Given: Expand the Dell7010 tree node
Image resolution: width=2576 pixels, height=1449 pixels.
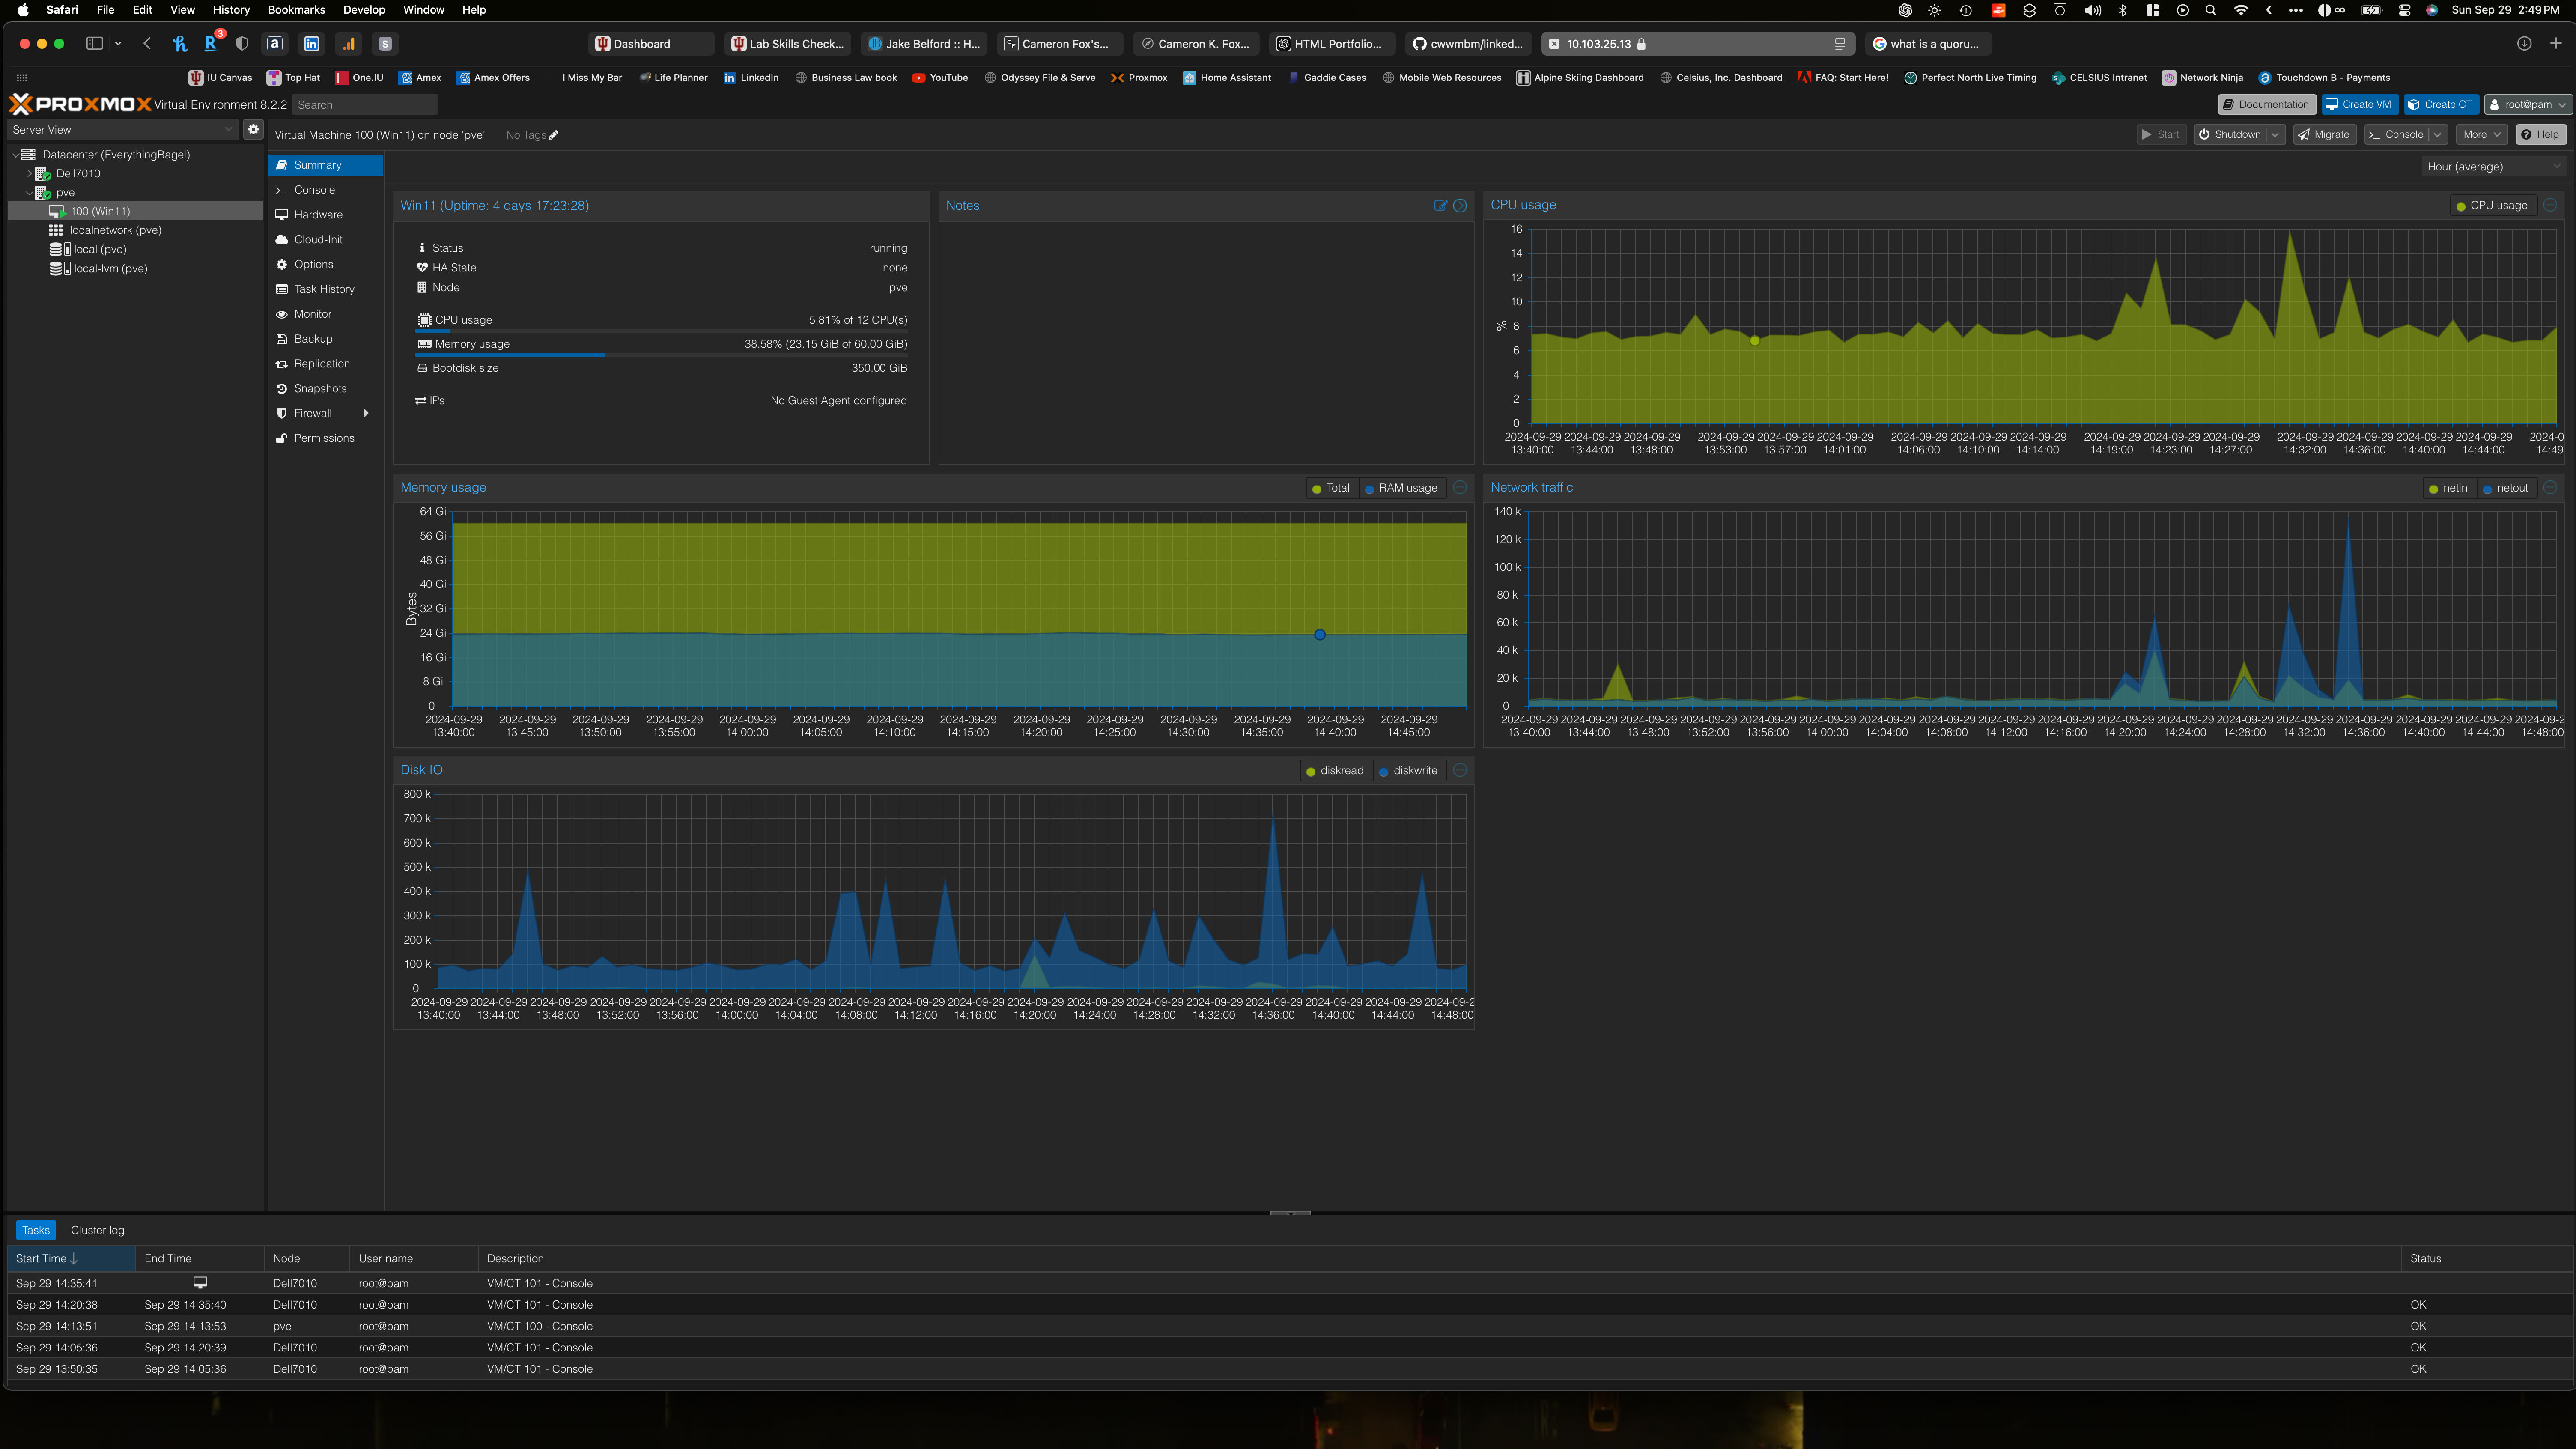Looking at the screenshot, I should (x=29, y=174).
